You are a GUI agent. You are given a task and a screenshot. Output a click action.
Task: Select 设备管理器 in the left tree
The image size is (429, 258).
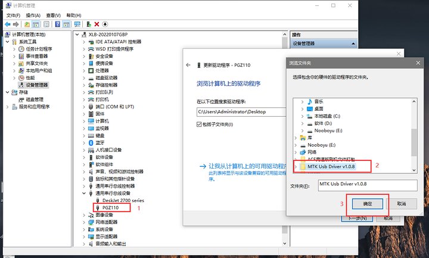pyautogui.click(x=37, y=85)
